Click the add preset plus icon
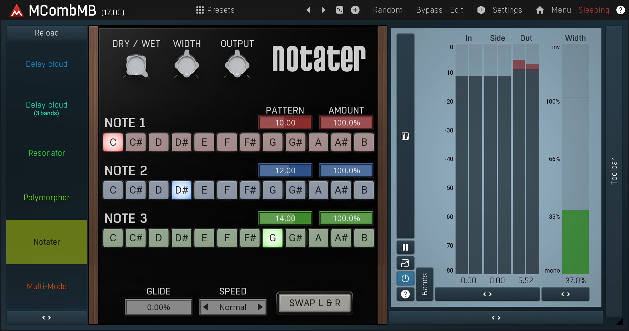The image size is (629, 331). [355, 10]
